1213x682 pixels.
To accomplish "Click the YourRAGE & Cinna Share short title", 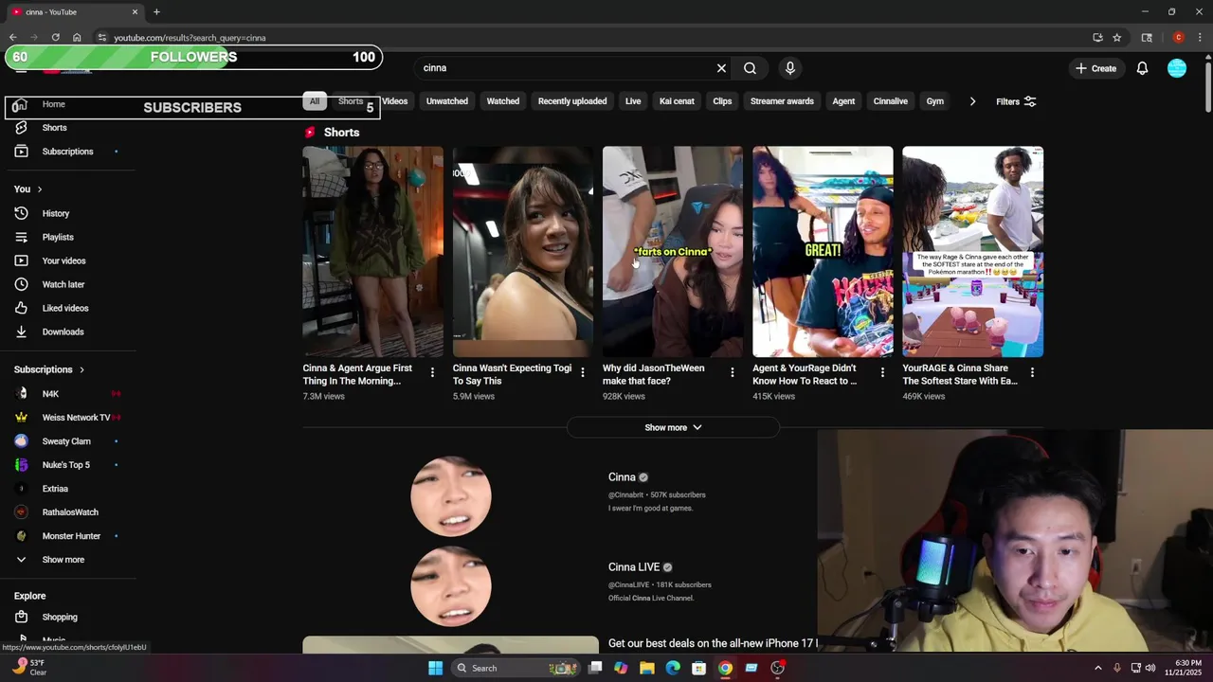I will [960, 374].
